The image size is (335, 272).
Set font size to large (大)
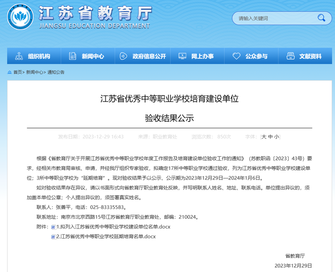pos(264,137)
